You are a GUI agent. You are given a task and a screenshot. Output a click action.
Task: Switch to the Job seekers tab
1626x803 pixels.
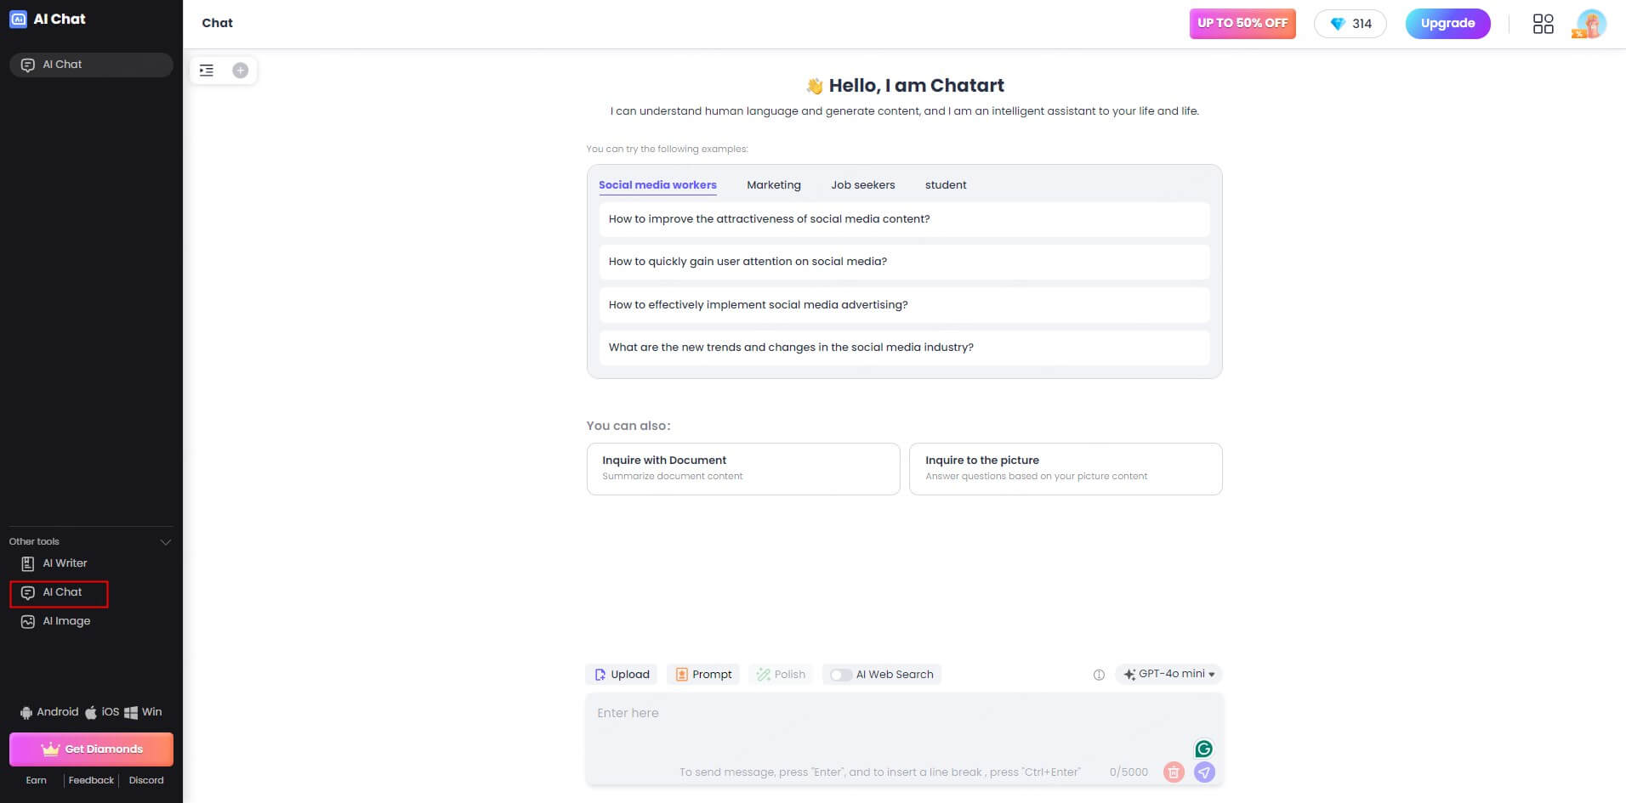tap(863, 185)
